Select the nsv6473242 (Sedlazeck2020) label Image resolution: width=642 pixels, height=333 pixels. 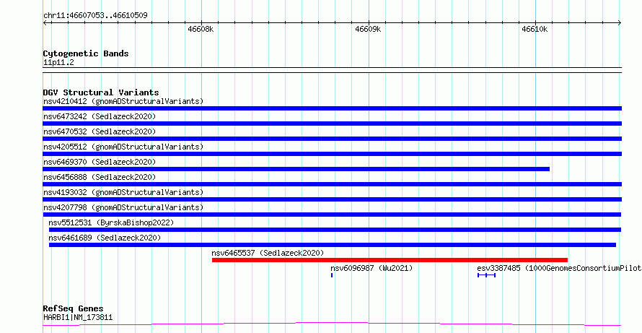coord(100,116)
